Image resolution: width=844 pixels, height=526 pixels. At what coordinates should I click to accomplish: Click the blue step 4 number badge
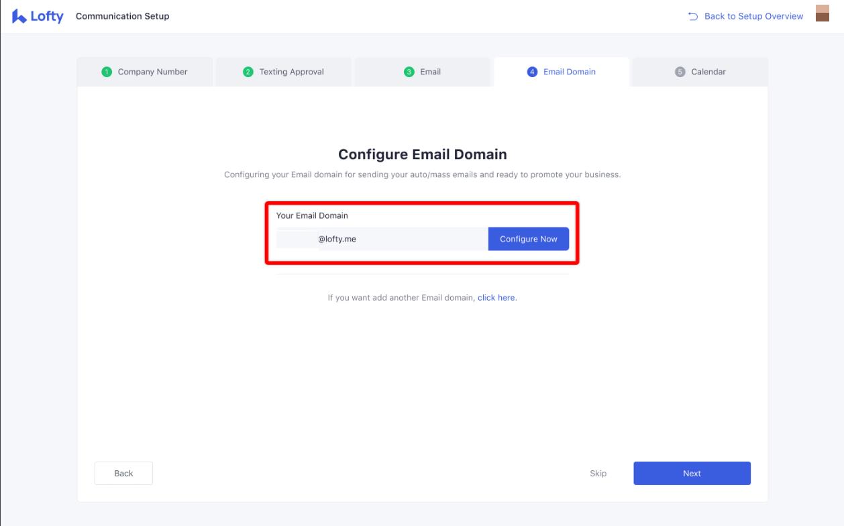click(x=532, y=72)
